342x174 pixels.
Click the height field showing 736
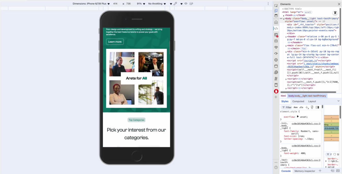(129, 4)
